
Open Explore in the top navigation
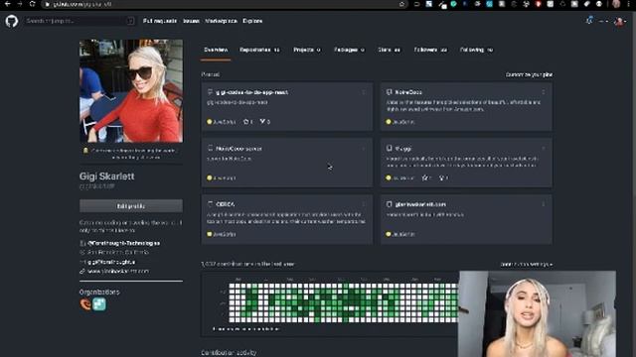pyautogui.click(x=252, y=21)
